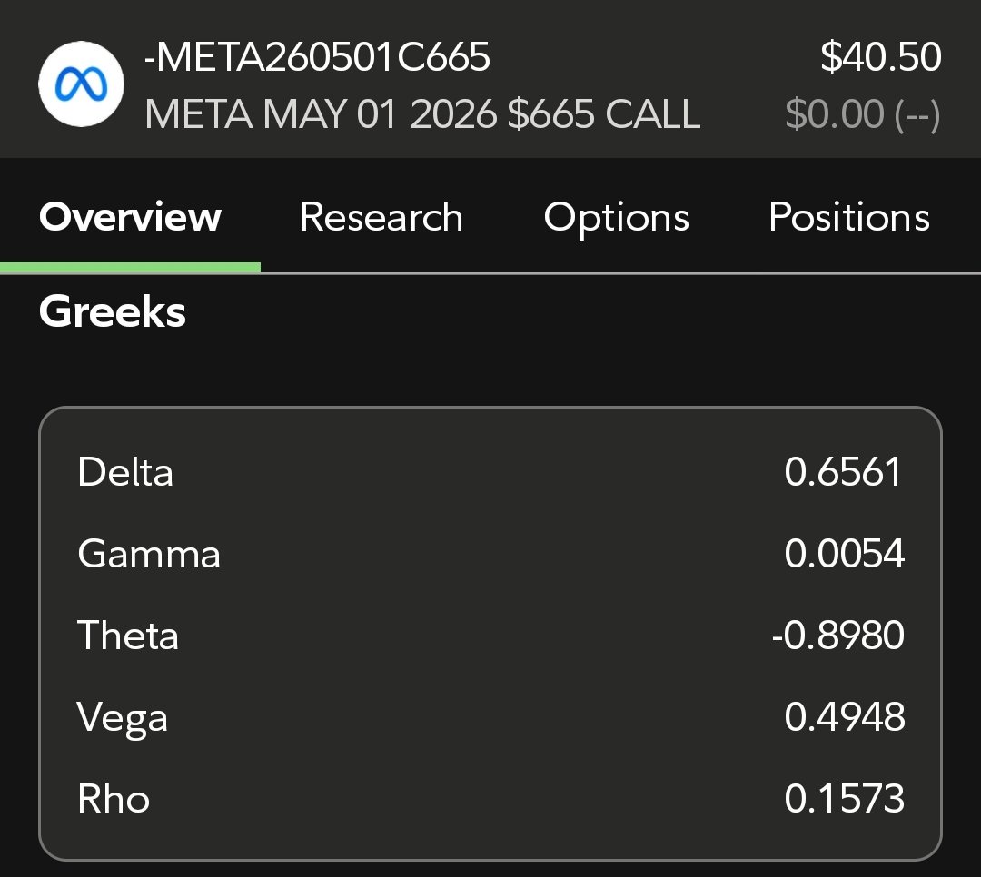Tap the Vega value 0.4948

(845, 717)
